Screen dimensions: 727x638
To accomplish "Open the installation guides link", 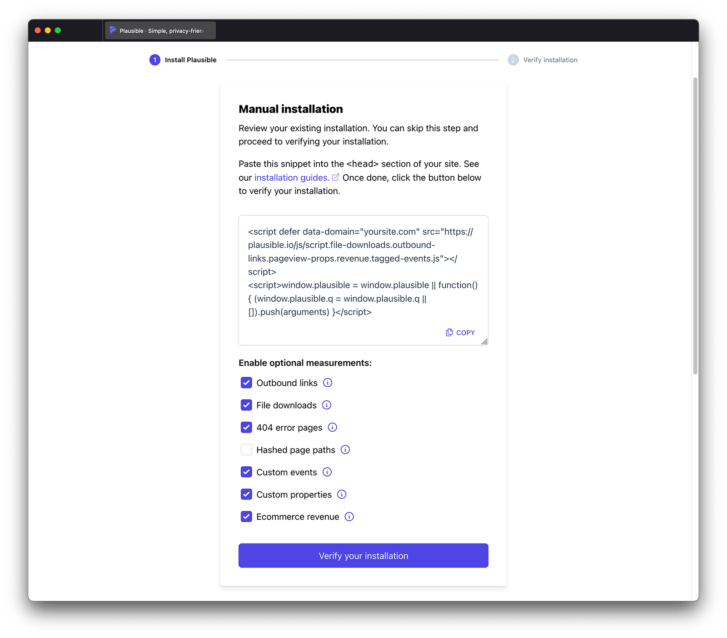I will pyautogui.click(x=292, y=177).
